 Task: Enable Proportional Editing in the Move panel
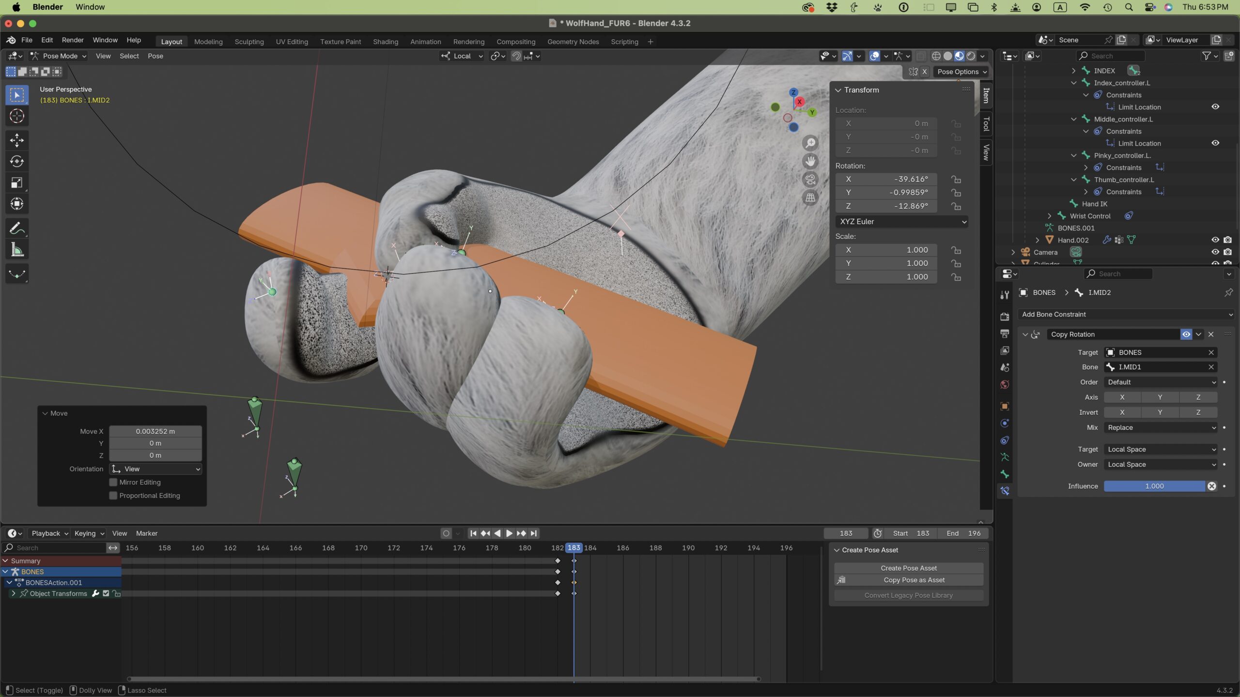(x=112, y=495)
